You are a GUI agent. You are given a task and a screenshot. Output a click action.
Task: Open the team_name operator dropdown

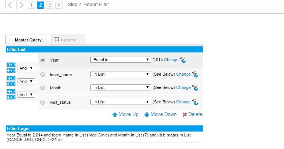tap(120, 74)
